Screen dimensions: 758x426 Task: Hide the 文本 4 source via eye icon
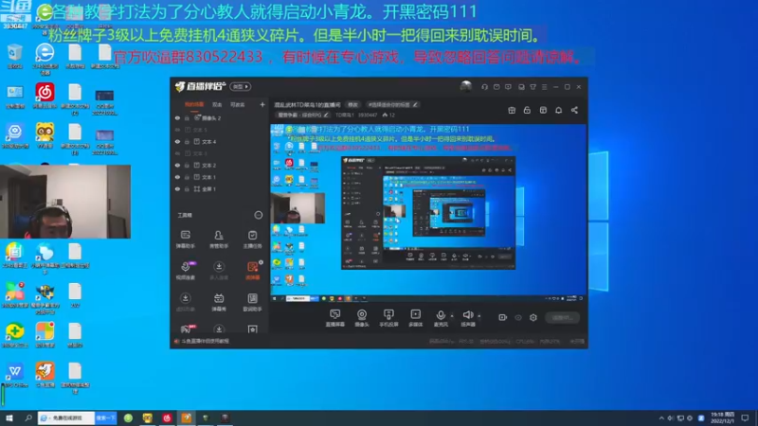click(177, 141)
